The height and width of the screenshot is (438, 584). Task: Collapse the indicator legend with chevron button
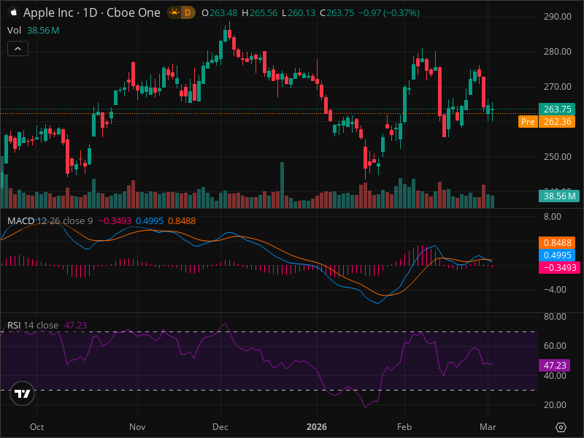pyautogui.click(x=18, y=49)
